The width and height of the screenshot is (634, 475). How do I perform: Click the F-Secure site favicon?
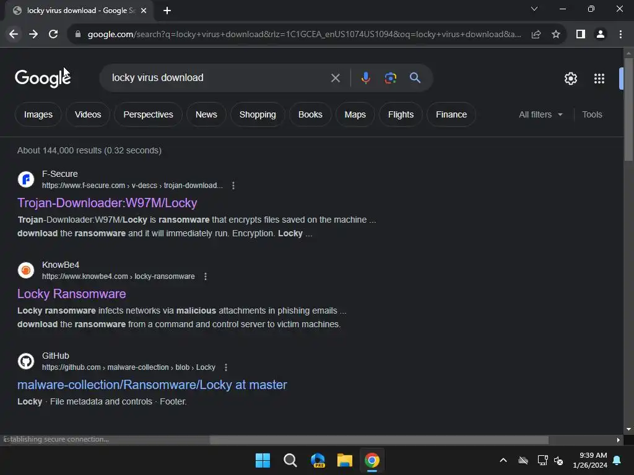point(26,179)
